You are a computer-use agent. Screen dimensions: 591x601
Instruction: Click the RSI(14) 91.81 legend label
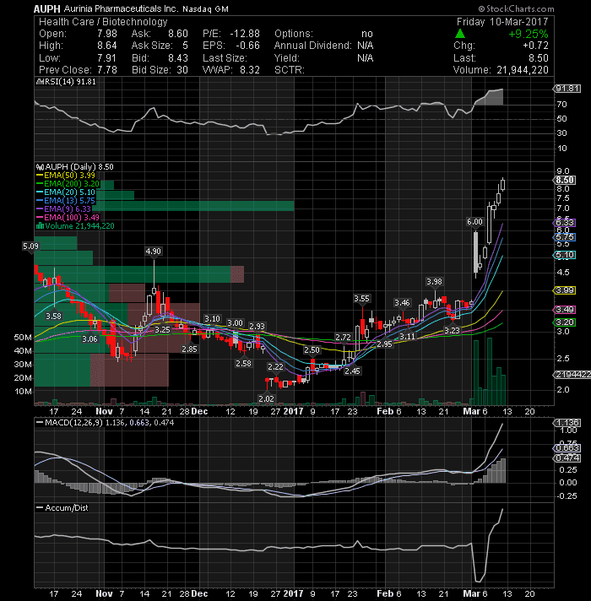pyautogui.click(x=70, y=82)
